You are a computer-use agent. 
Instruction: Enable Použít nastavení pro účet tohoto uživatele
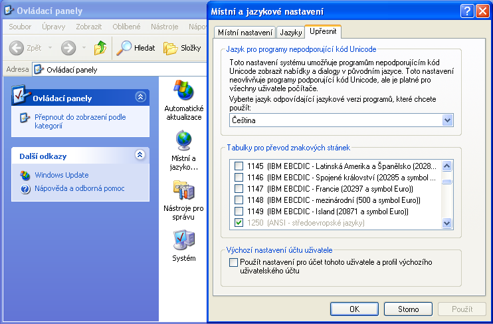point(233,262)
